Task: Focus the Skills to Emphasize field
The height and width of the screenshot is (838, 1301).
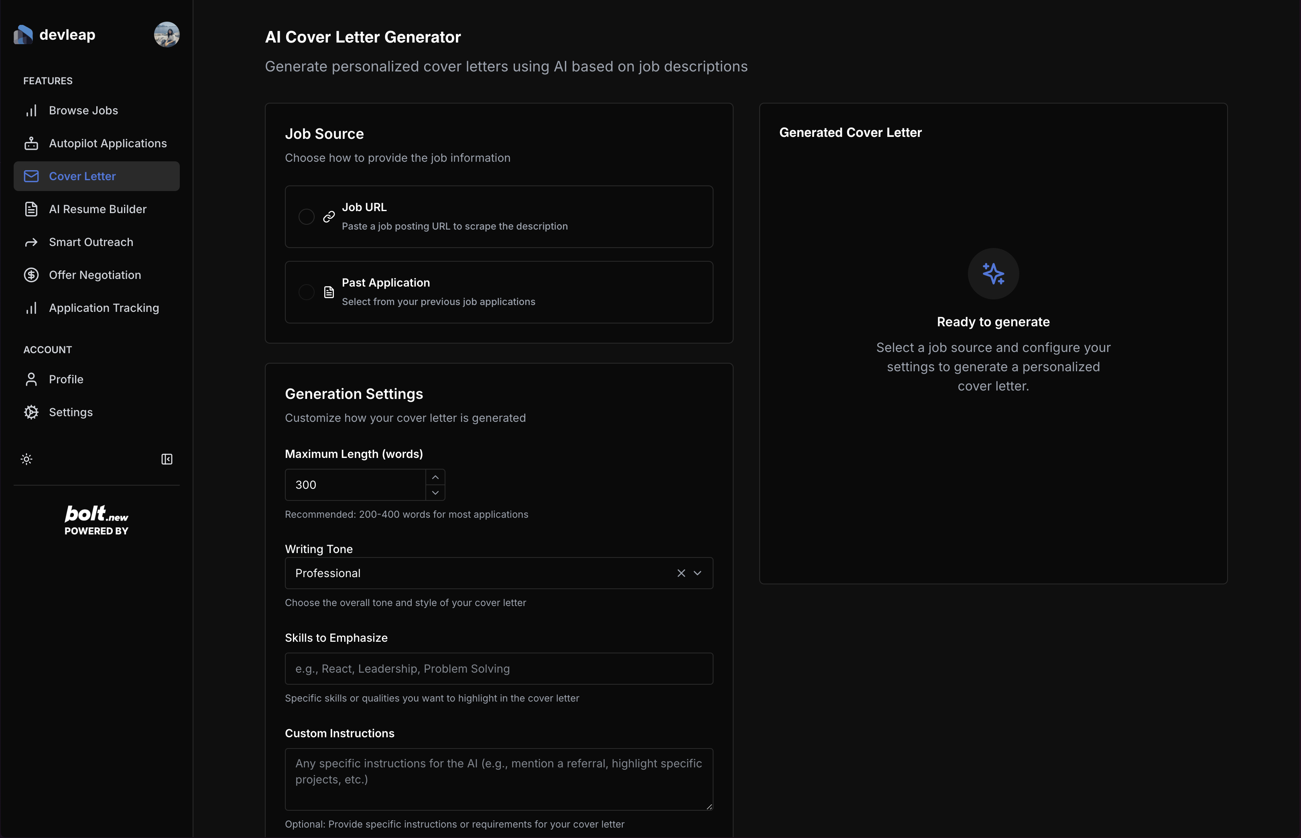Action: pos(498,669)
